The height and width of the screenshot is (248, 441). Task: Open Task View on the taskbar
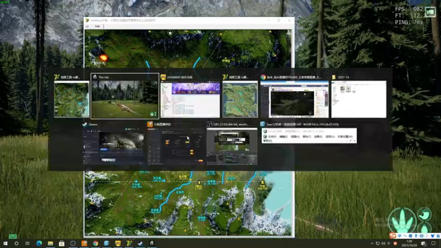(x=27, y=244)
